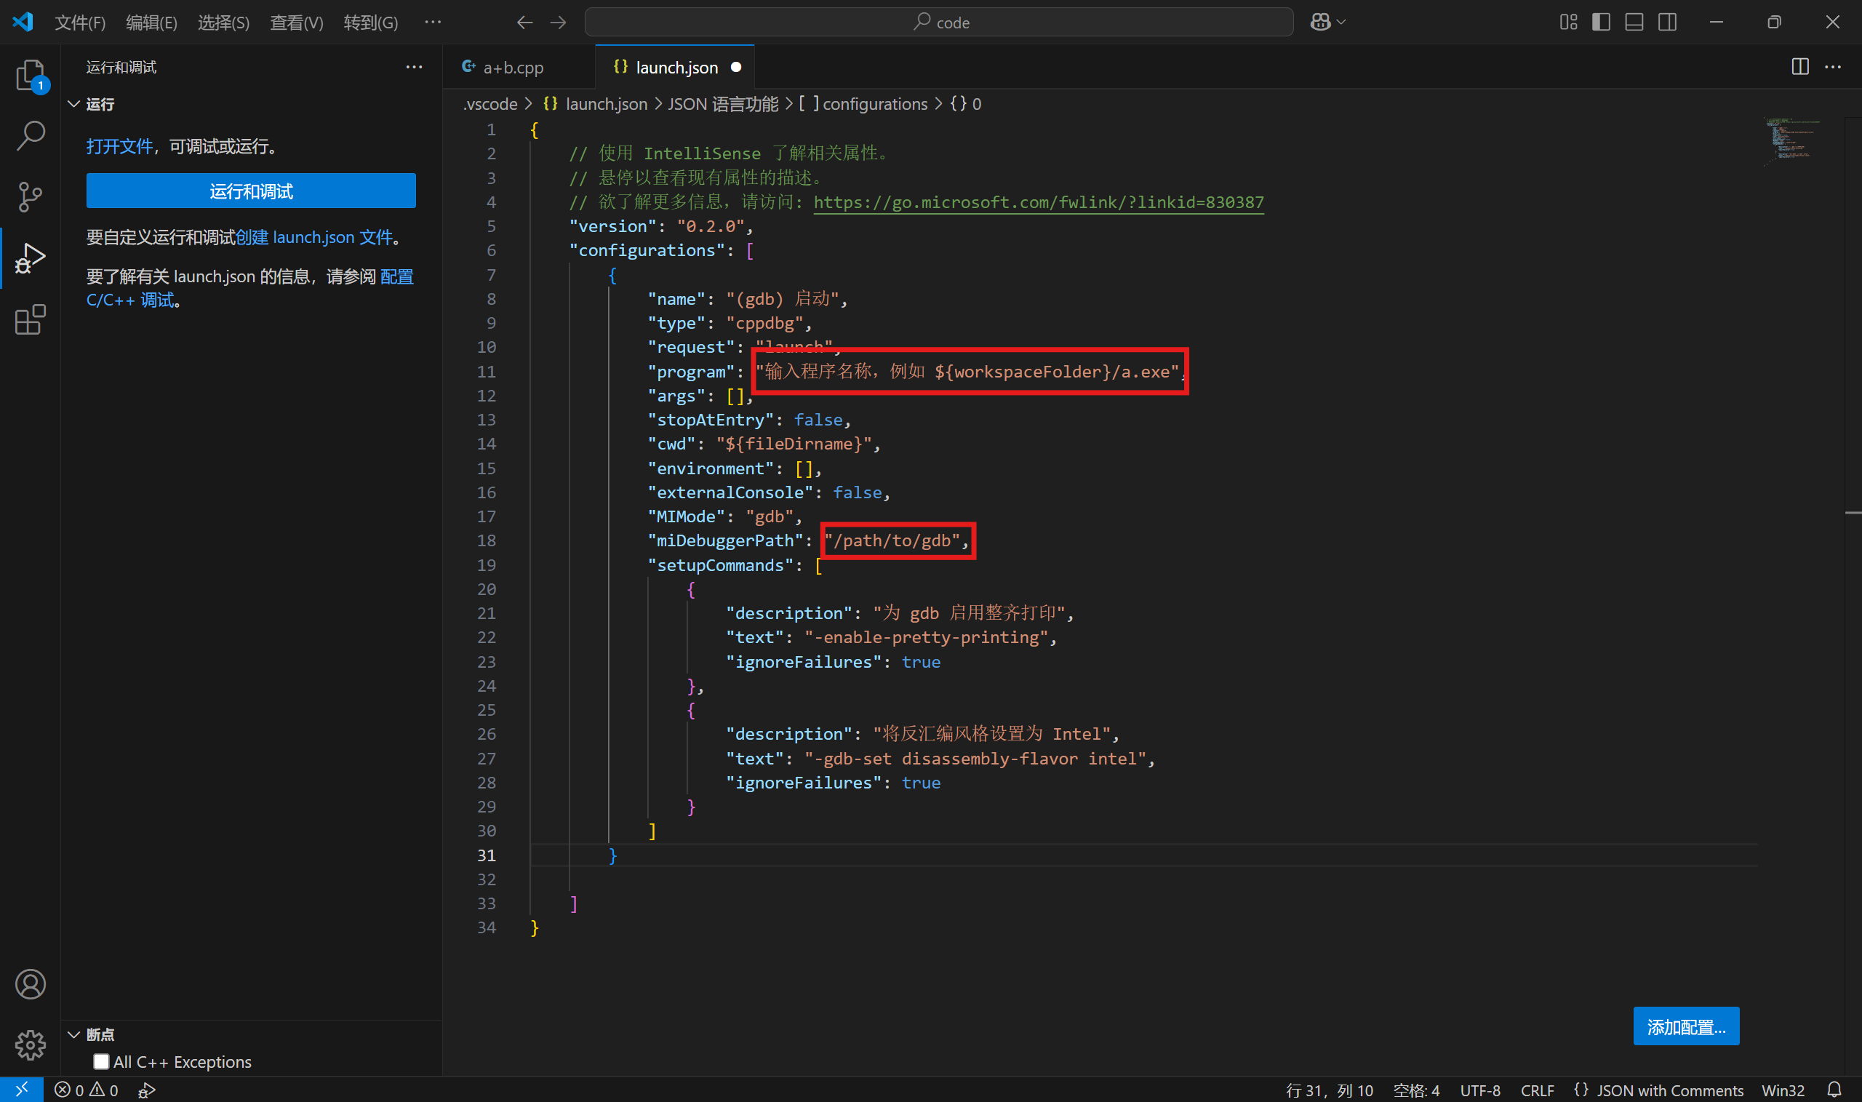Switch to the a+b.cpp tab
Image resolution: width=1862 pixels, height=1102 pixels.
click(x=512, y=68)
